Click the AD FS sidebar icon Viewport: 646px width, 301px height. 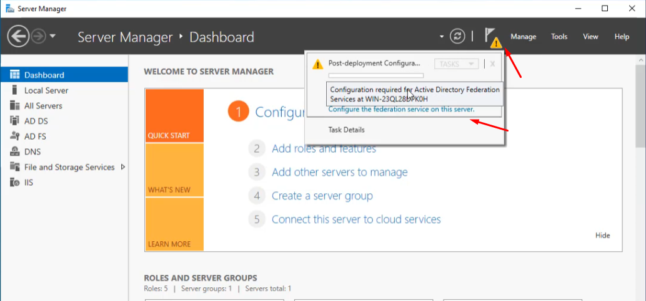click(x=15, y=136)
